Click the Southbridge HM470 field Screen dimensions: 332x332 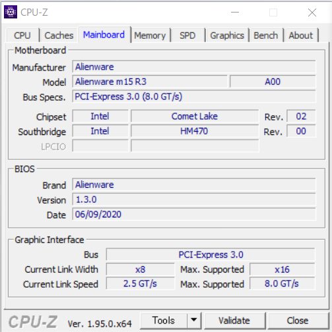point(195,131)
